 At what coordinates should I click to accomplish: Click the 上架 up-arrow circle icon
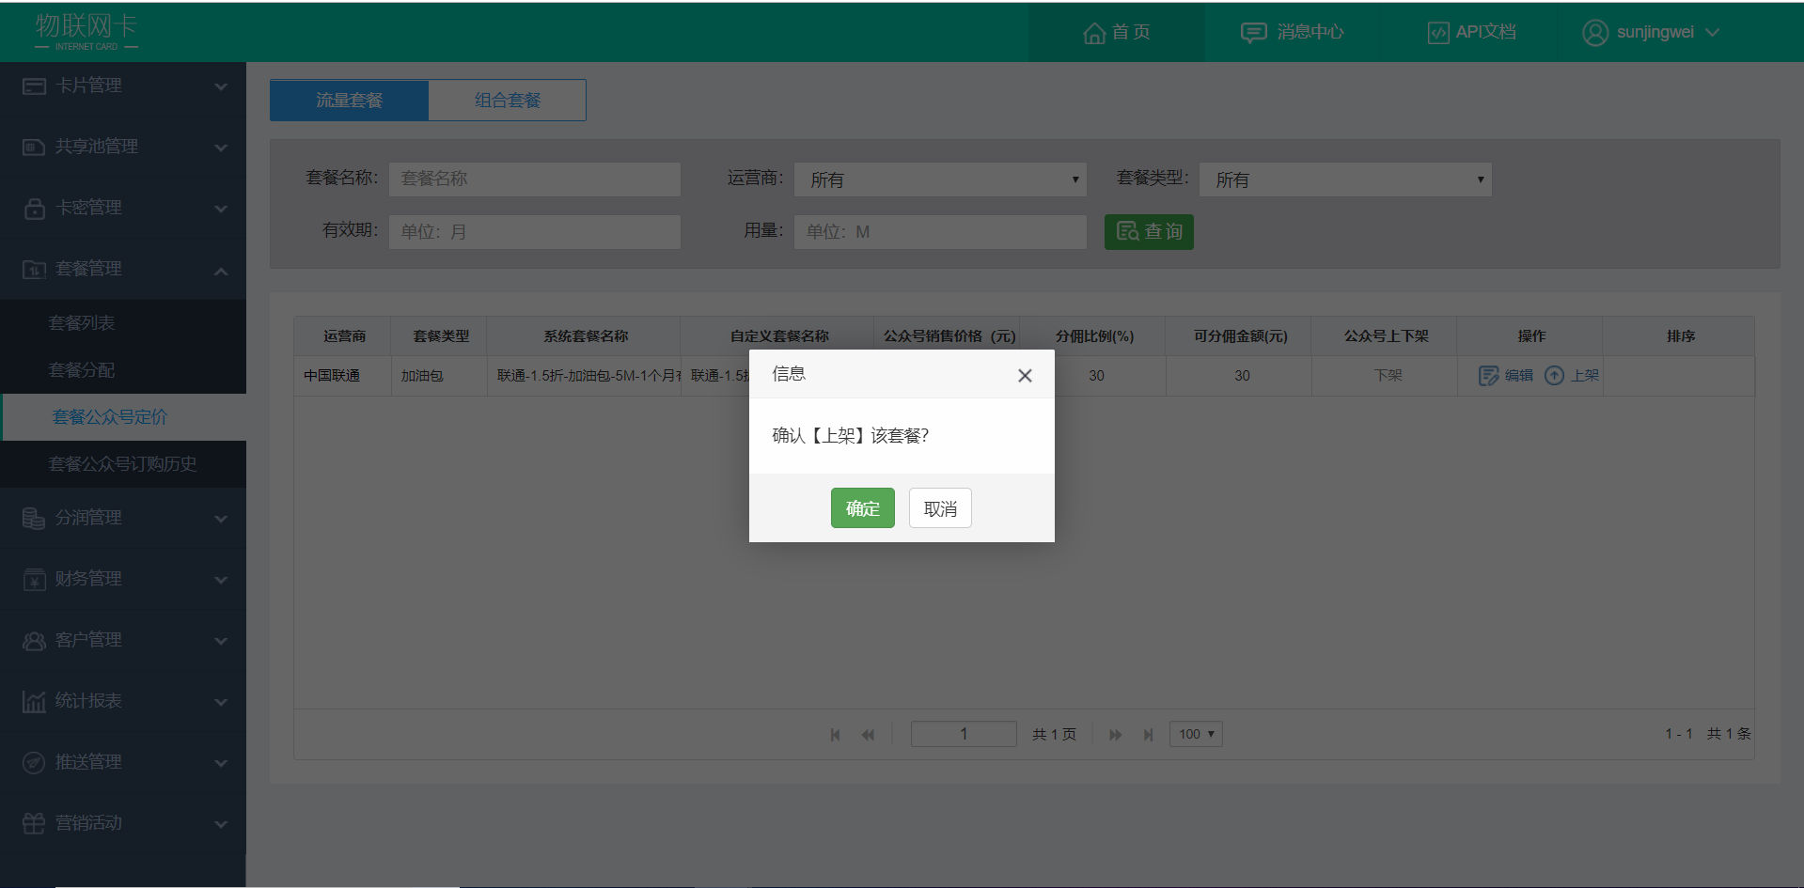pos(1555,376)
